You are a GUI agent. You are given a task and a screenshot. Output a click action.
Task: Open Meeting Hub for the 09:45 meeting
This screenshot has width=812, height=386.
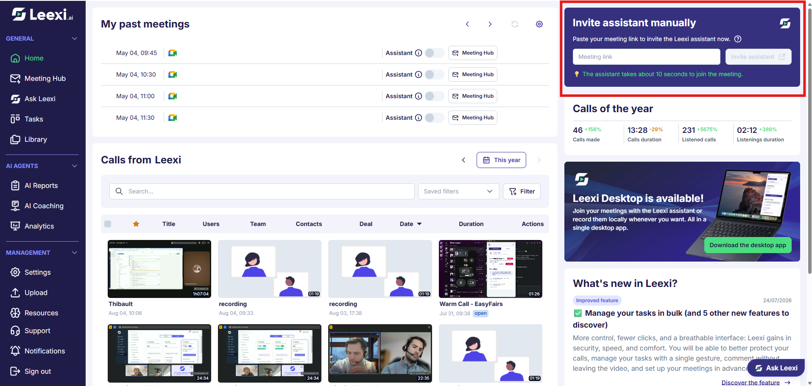(x=473, y=53)
